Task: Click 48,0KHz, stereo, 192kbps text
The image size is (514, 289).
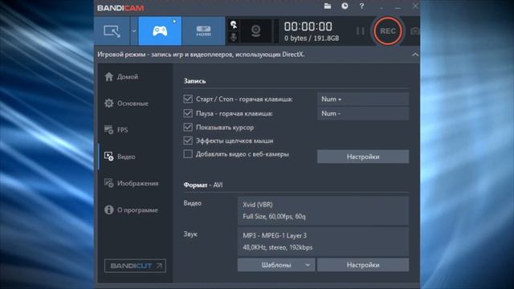Action: point(278,247)
